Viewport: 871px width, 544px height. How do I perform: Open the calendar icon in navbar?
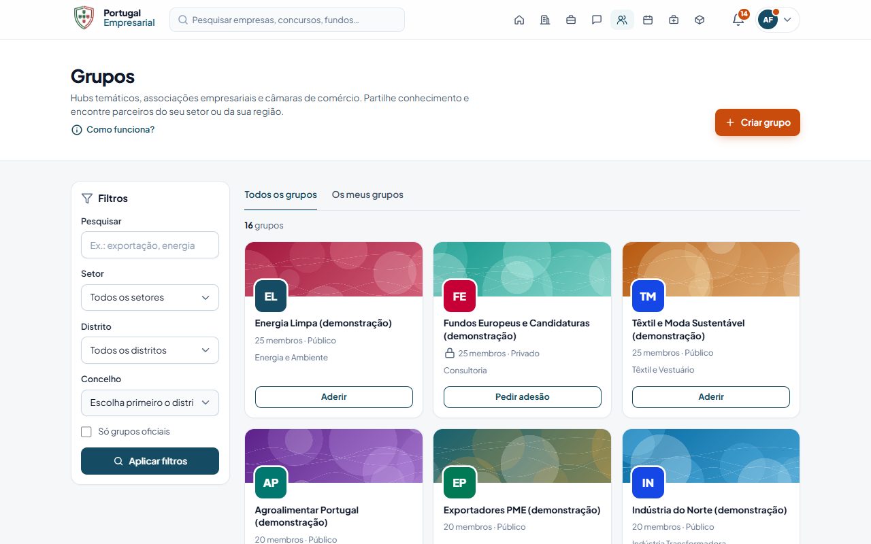(x=648, y=20)
